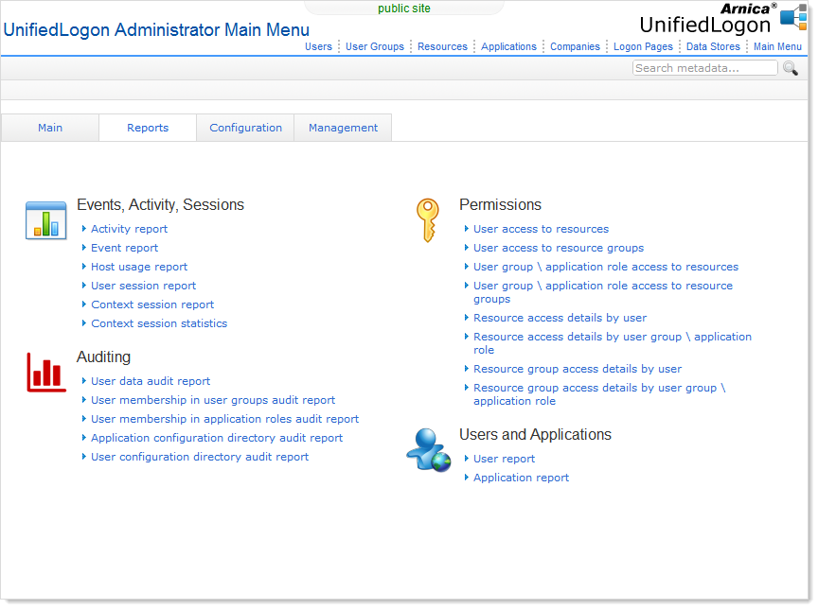Click the golden key Permissions icon
The image size is (818, 609).
pyautogui.click(x=428, y=220)
